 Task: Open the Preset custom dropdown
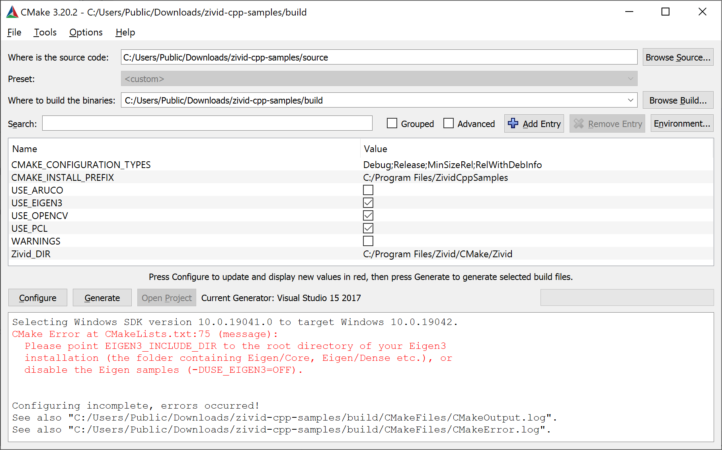(x=379, y=79)
